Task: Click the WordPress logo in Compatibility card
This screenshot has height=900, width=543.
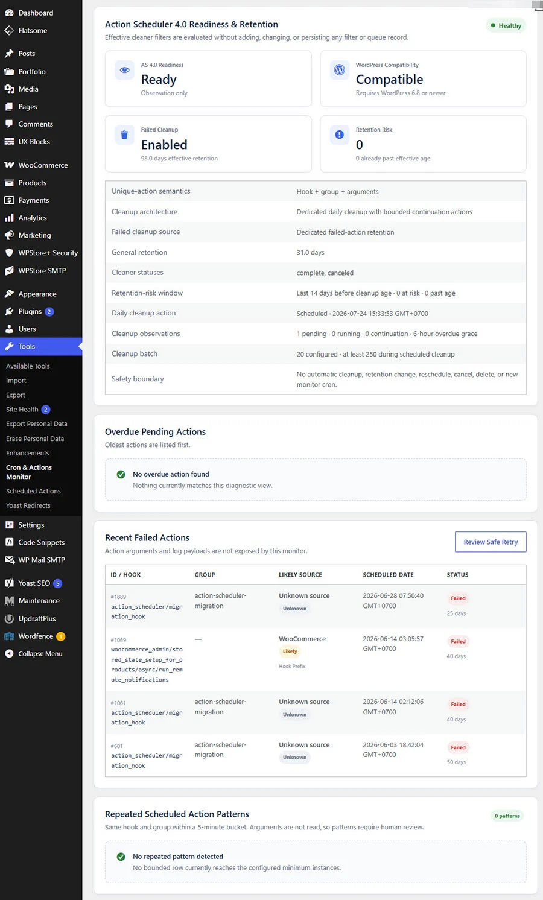Action: pyautogui.click(x=340, y=70)
